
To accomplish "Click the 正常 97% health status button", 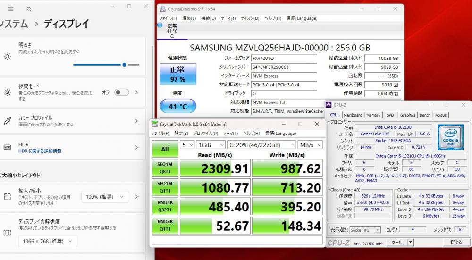I will click(x=178, y=74).
